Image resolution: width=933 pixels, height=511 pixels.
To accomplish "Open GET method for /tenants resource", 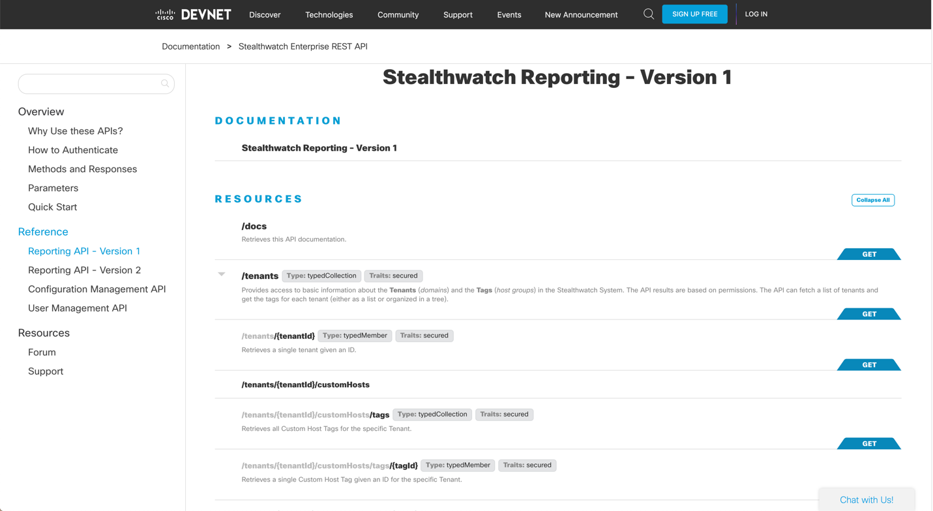I will point(869,314).
